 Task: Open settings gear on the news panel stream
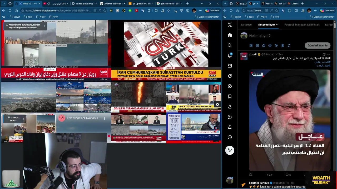click(x=217, y=104)
